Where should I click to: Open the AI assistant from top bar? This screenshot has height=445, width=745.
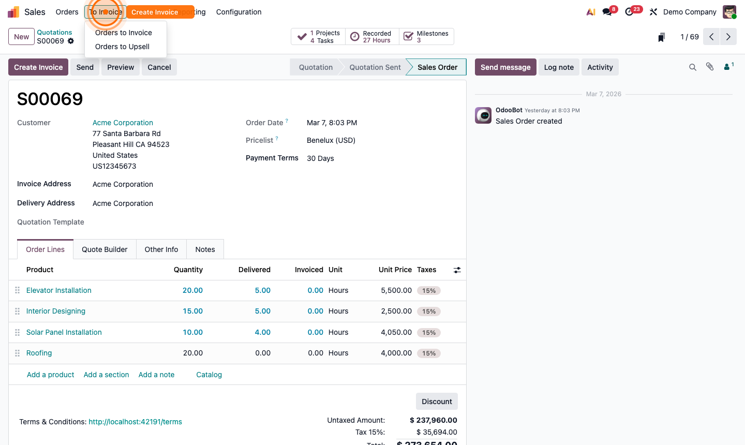[590, 11]
